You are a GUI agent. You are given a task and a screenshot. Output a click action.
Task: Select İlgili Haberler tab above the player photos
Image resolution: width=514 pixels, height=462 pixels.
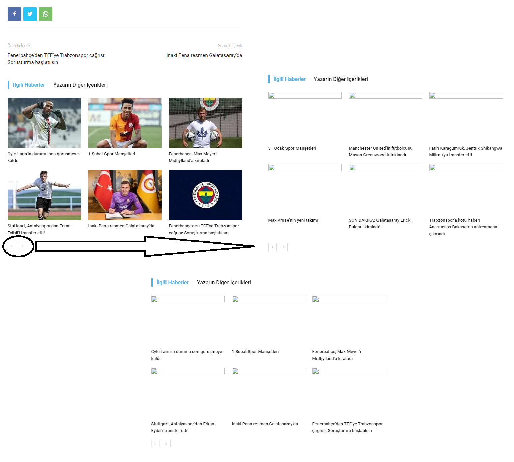[29, 85]
